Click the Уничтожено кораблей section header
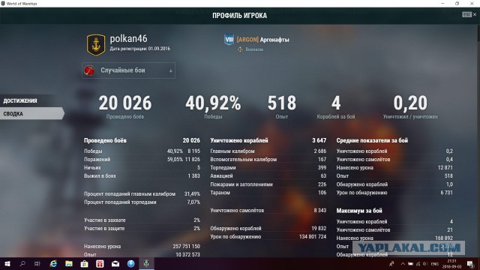The height and width of the screenshot is (270, 480). (x=239, y=140)
